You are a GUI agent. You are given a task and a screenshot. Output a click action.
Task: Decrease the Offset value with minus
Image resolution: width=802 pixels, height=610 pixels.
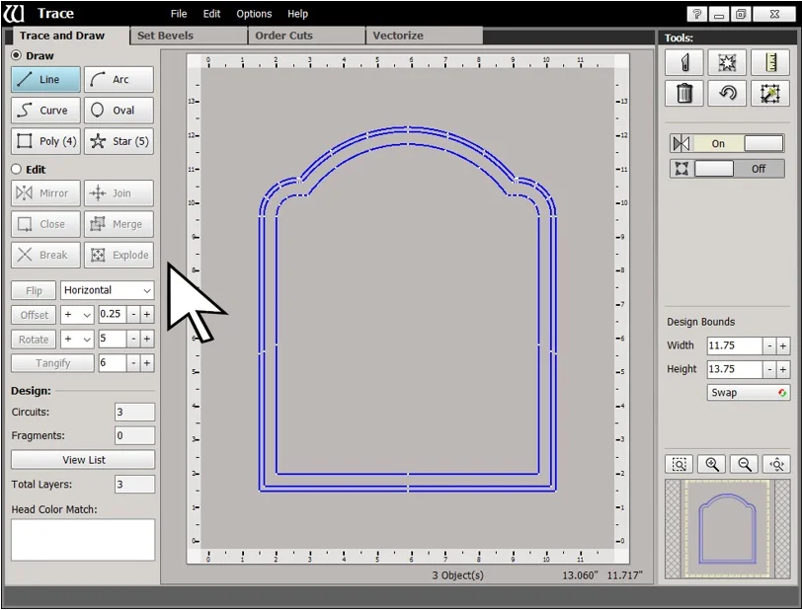coord(133,315)
